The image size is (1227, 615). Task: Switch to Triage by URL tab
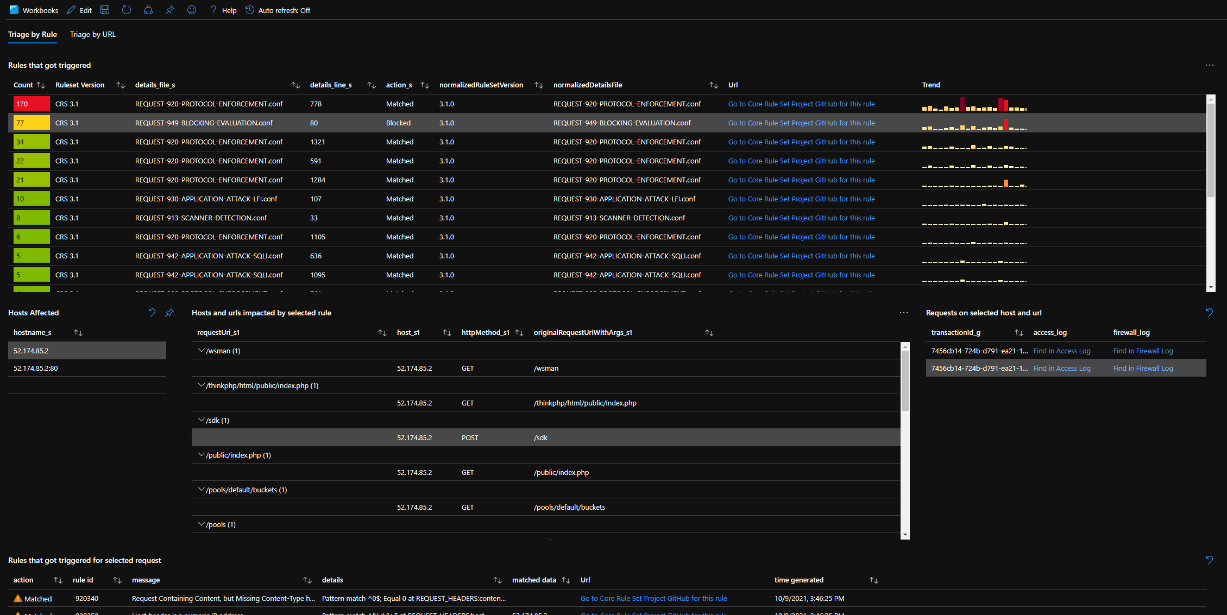coord(93,34)
